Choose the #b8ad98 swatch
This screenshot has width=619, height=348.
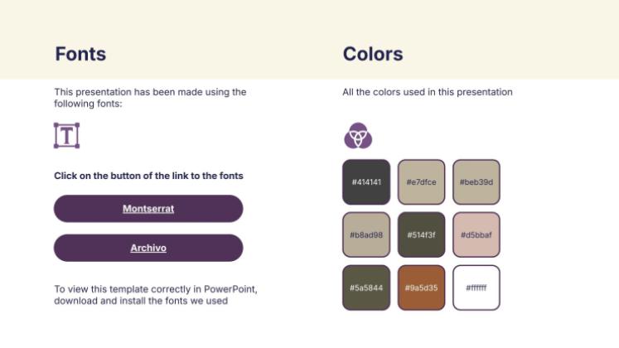(x=366, y=234)
